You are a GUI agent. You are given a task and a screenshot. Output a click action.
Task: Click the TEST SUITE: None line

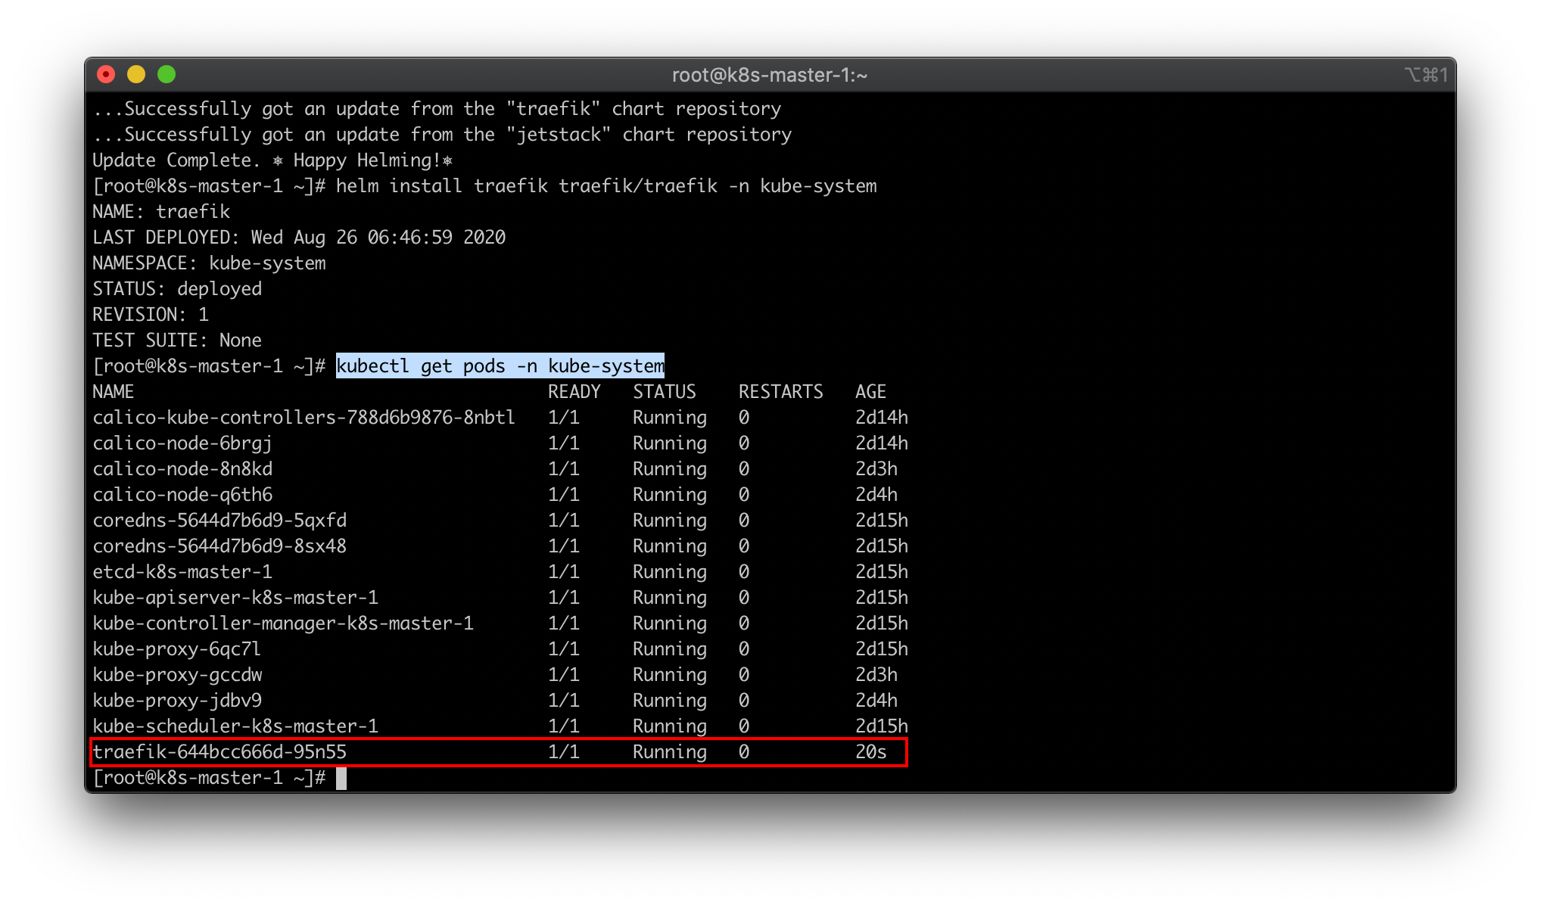point(177,341)
